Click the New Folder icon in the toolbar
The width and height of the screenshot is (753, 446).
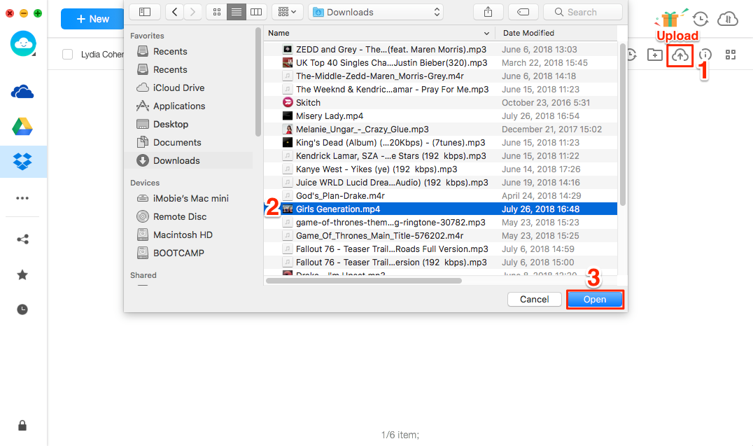(x=655, y=55)
